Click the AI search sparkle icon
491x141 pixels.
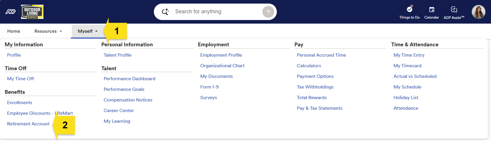pos(165,12)
